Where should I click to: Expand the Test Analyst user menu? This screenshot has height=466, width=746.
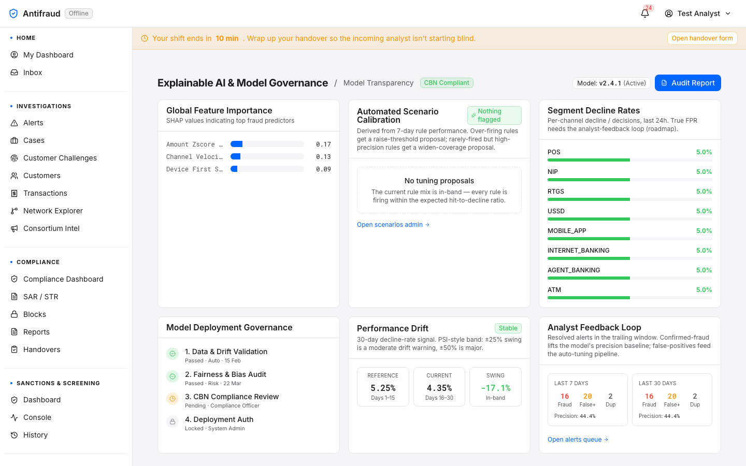click(x=698, y=13)
